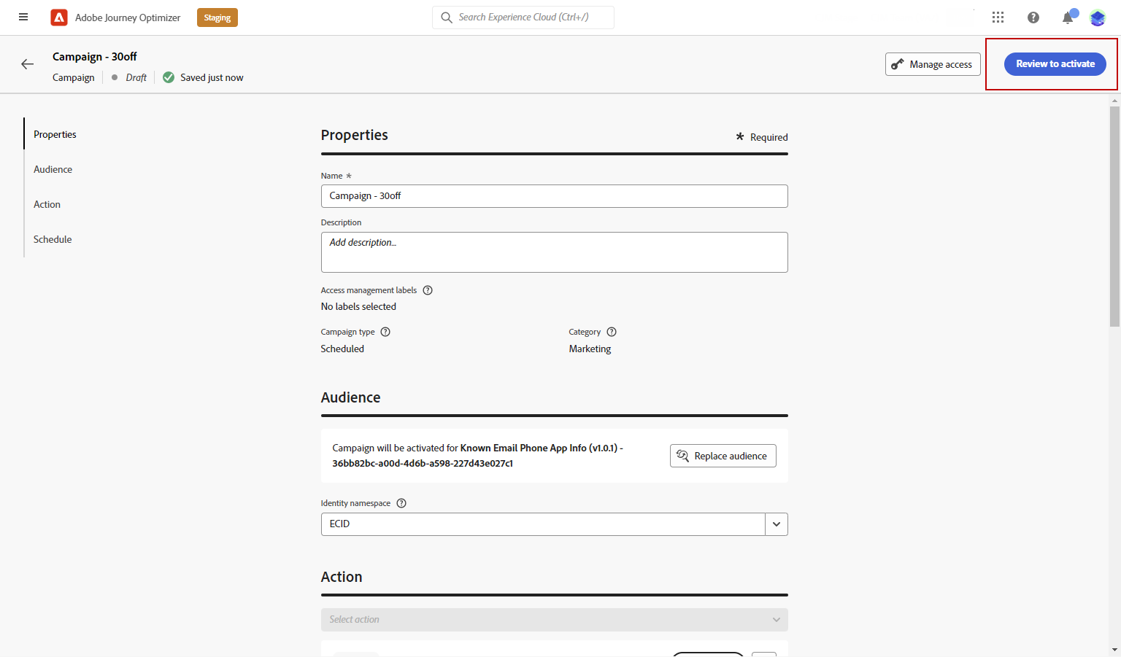Screen dimensions: 1121x657
Task: Open the app switcher grid
Action: pos(998,18)
